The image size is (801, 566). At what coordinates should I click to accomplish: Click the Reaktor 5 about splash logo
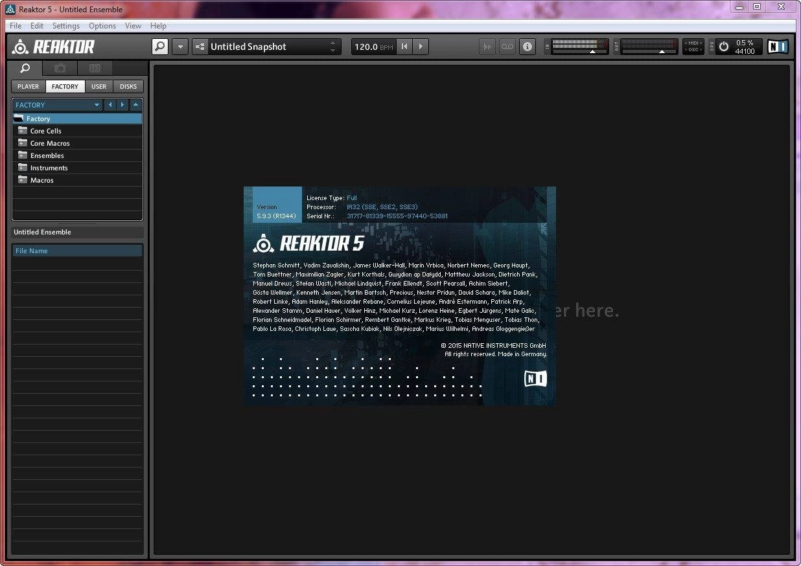point(308,243)
